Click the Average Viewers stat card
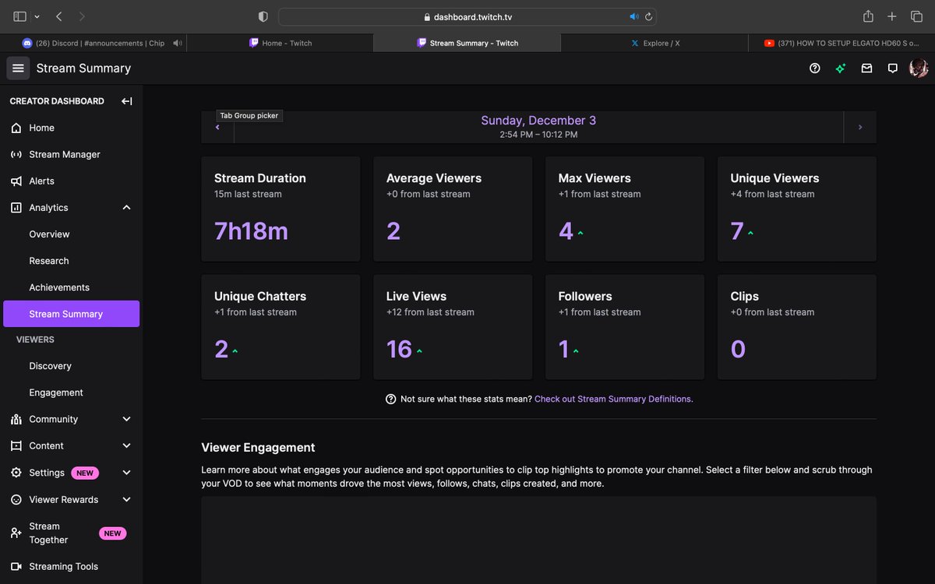This screenshot has width=935, height=584. [453, 209]
